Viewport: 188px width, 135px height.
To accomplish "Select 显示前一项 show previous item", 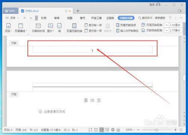I will click(x=93, y=25).
